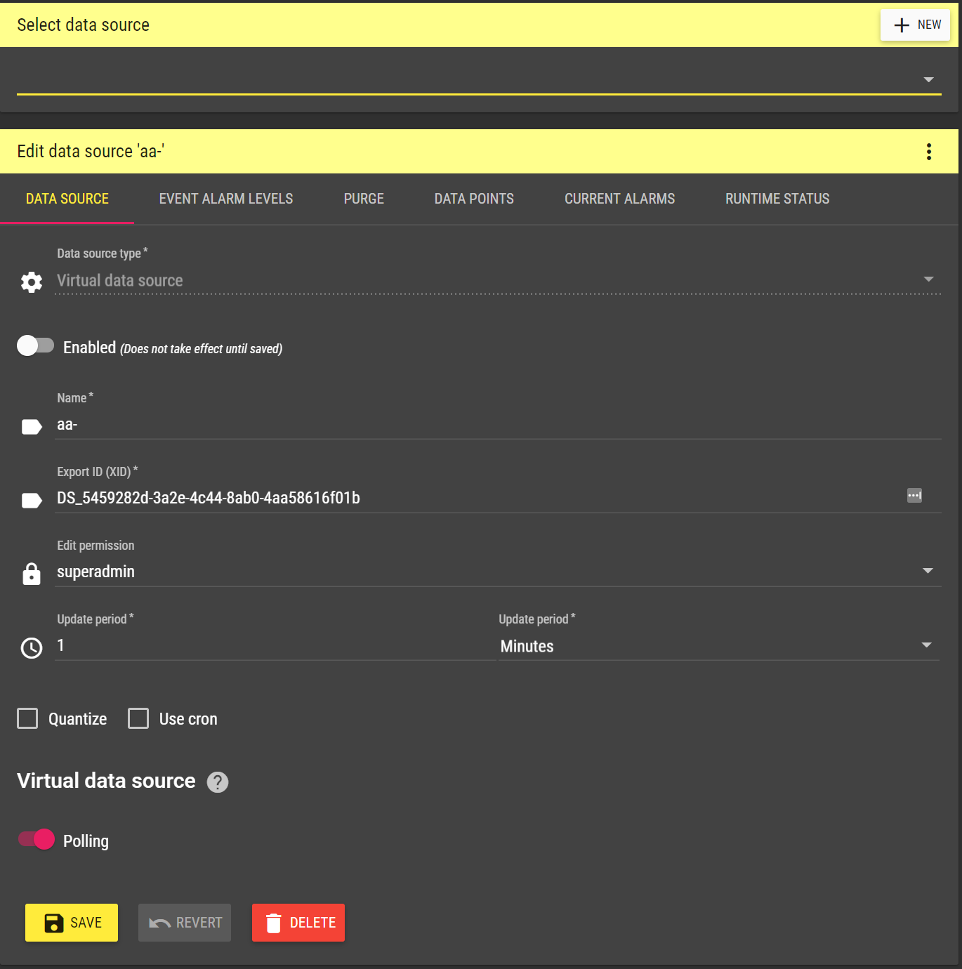Open the Virtual data source help icon
Viewport: 962px width, 969px height.
pos(218,782)
